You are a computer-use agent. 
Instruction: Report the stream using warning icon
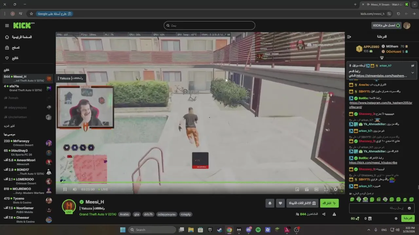334,214
